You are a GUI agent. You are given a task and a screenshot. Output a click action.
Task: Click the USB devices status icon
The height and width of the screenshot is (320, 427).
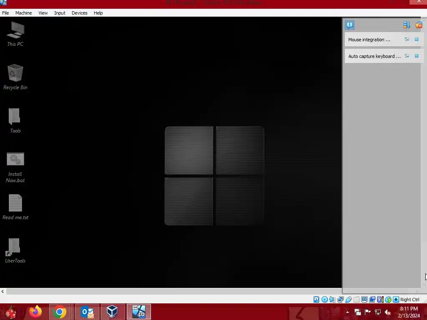[348, 300]
